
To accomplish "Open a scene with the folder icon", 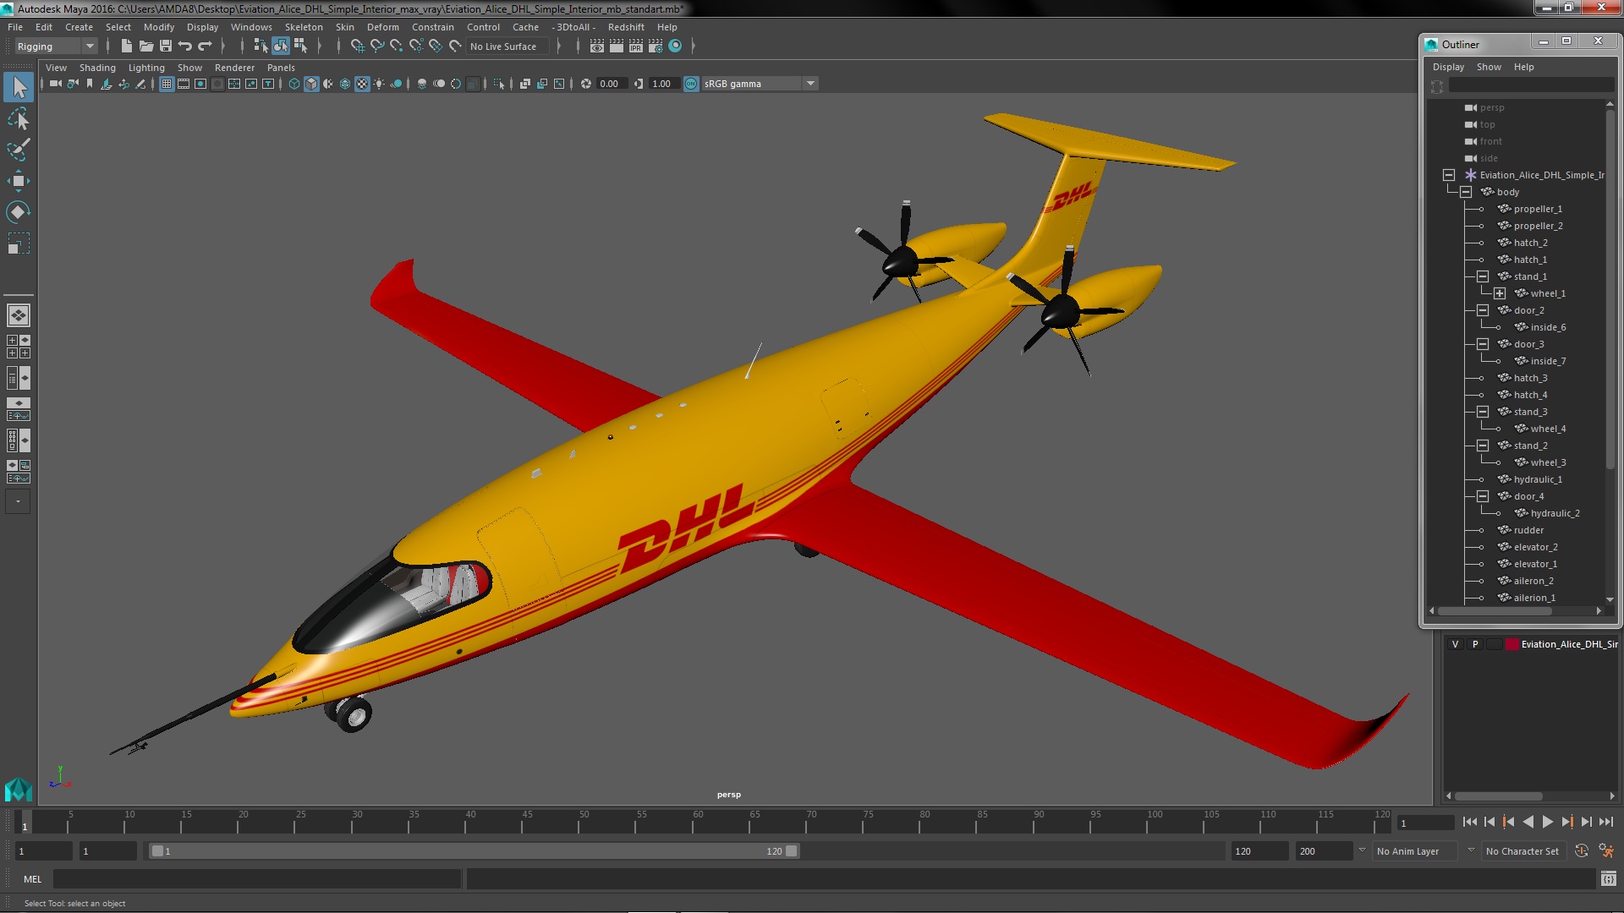I will [146, 46].
